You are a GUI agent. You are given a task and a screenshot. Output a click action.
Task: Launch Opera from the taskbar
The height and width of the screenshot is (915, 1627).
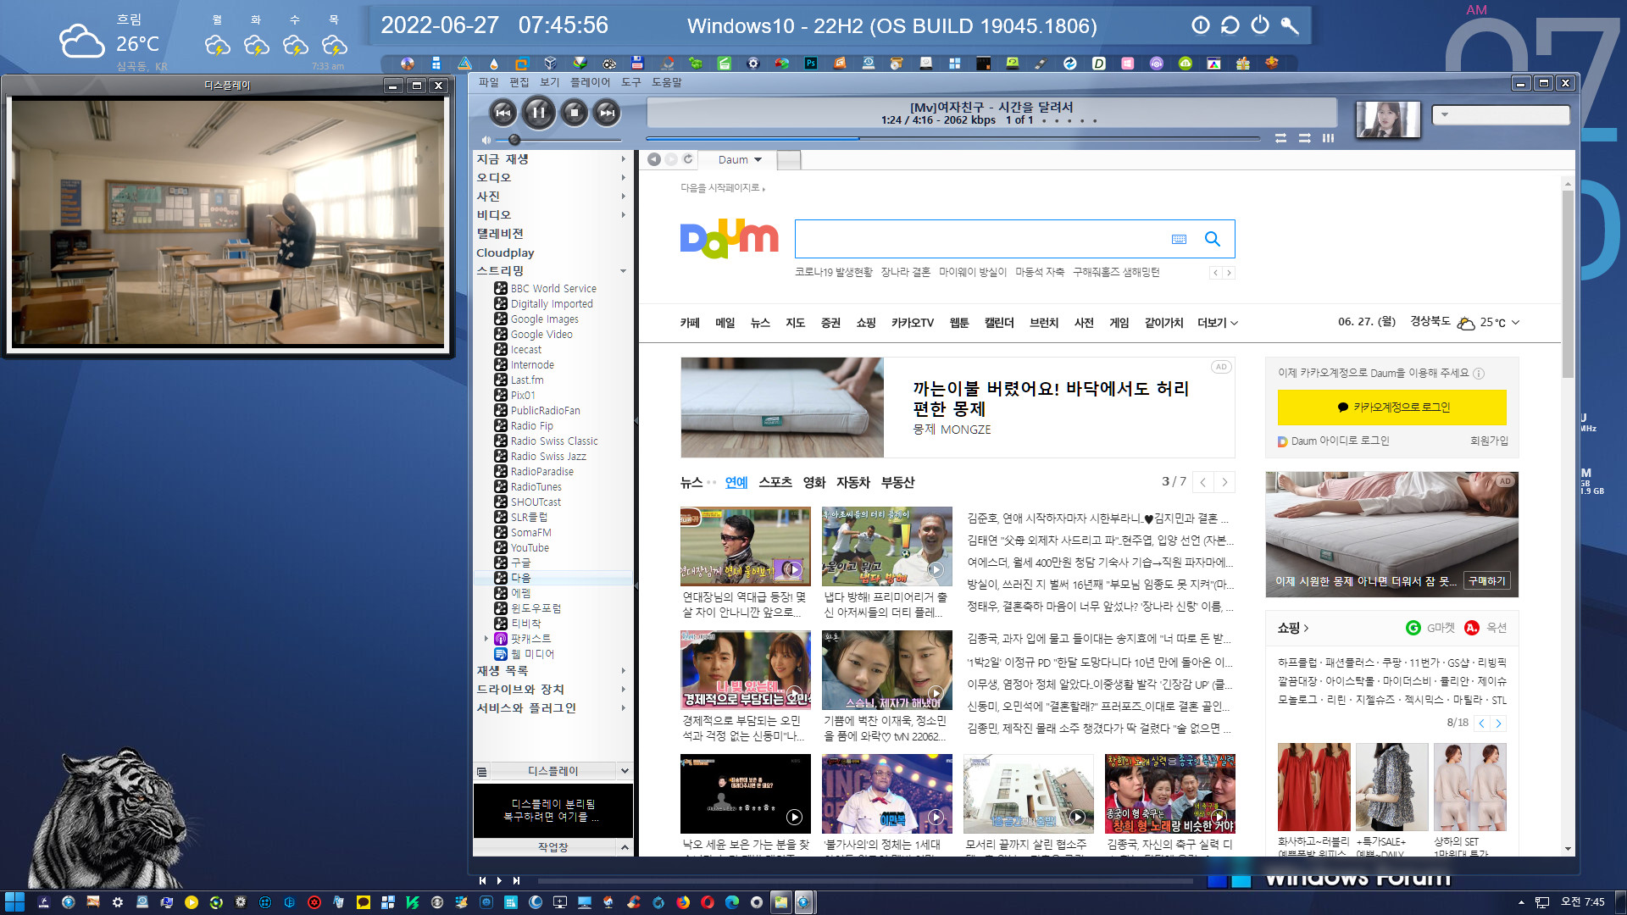click(x=708, y=902)
